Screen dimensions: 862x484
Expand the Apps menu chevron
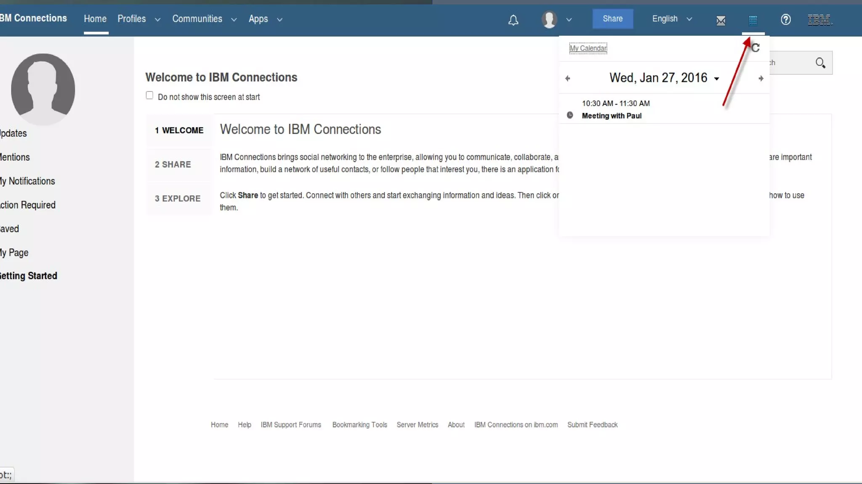279,19
